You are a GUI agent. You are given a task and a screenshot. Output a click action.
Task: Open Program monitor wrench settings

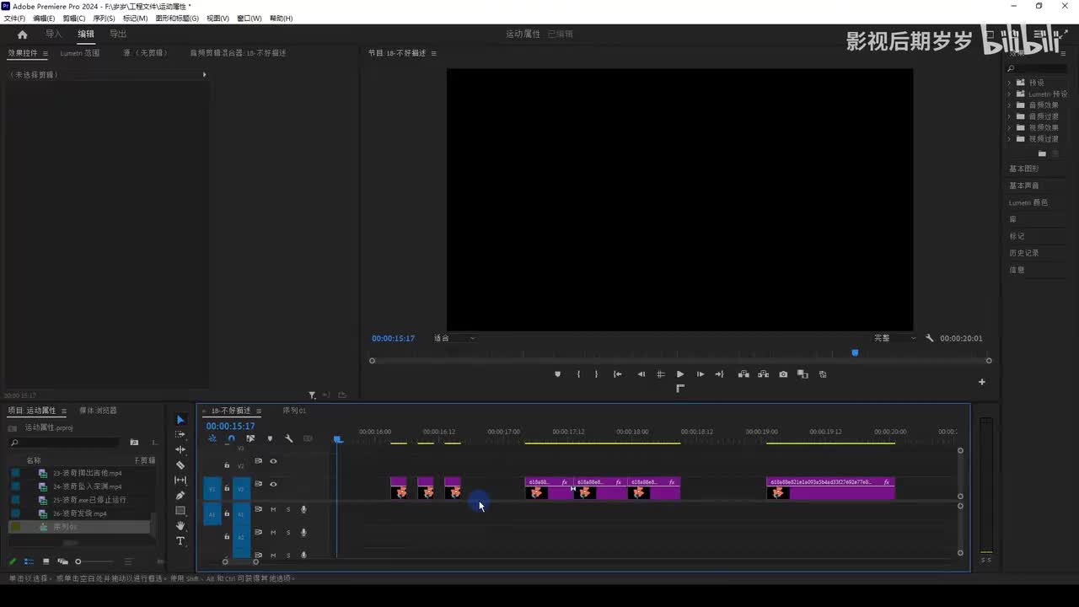click(930, 338)
